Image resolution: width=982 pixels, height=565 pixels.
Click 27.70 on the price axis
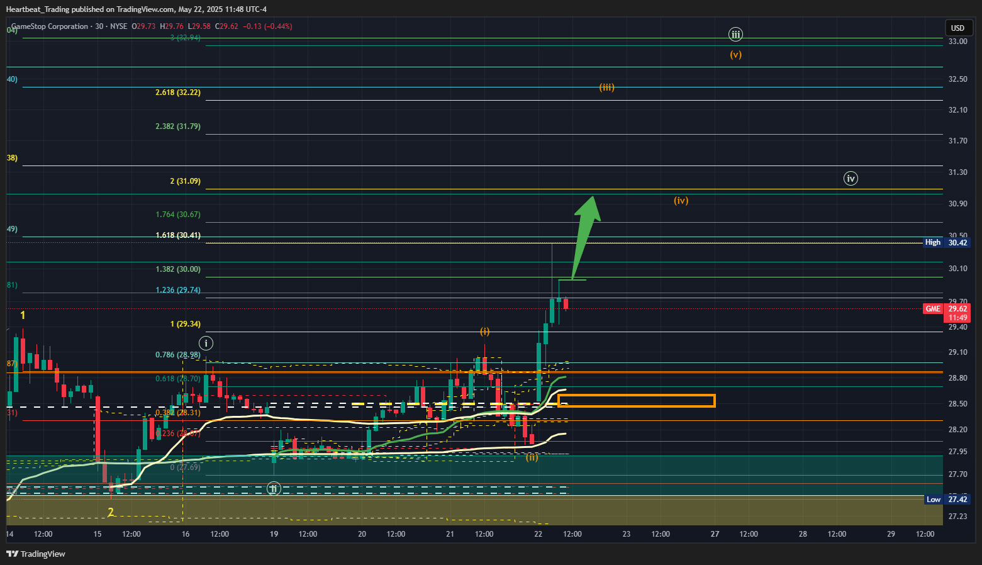point(957,474)
